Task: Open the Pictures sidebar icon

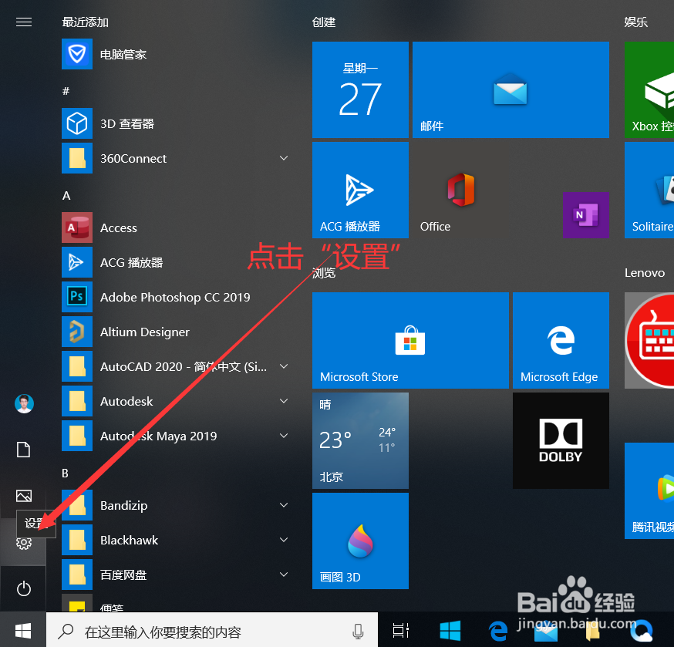Action: pos(24,496)
